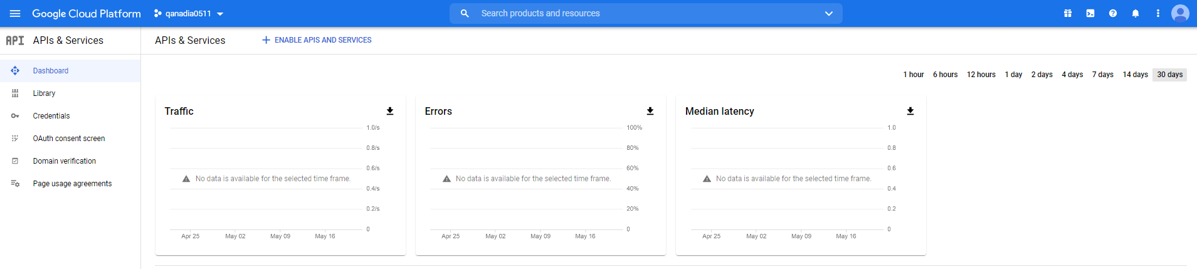Image resolution: width=1197 pixels, height=269 pixels.
Task: Download the Traffic chart data
Action: coord(390,111)
